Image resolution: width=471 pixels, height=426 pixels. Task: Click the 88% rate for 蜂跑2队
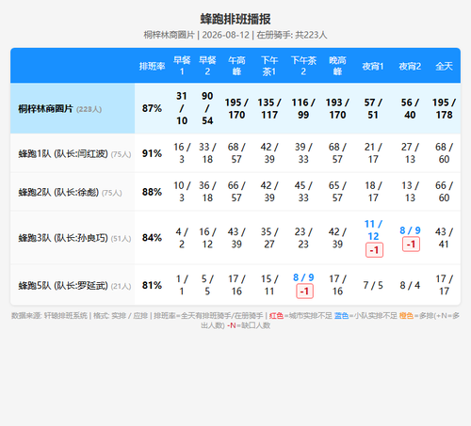pos(152,192)
